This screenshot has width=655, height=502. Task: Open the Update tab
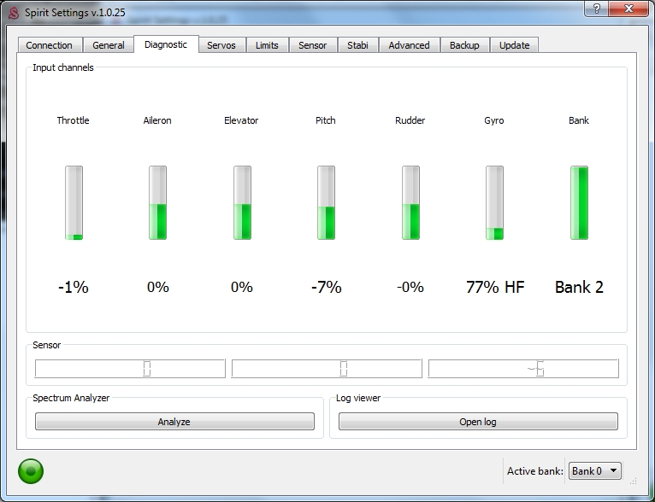514,45
